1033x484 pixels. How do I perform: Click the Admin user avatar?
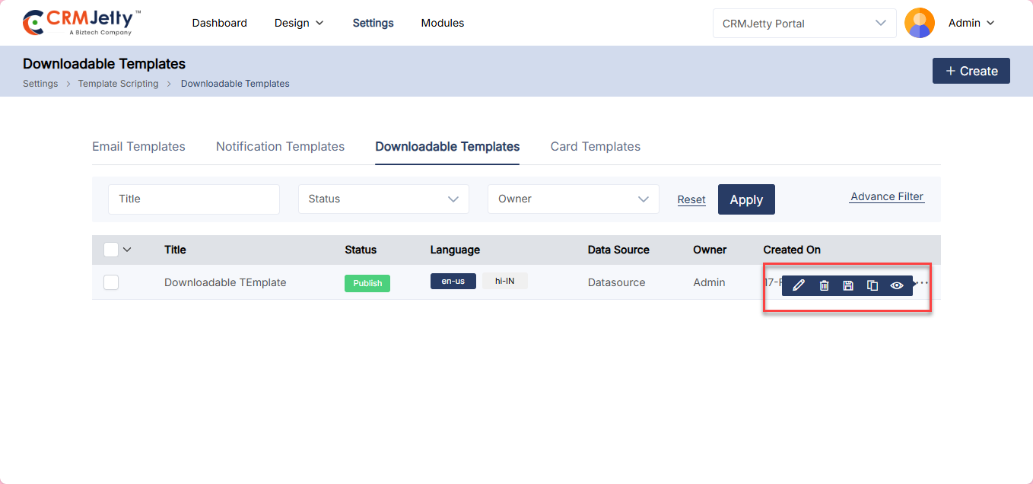coord(919,23)
